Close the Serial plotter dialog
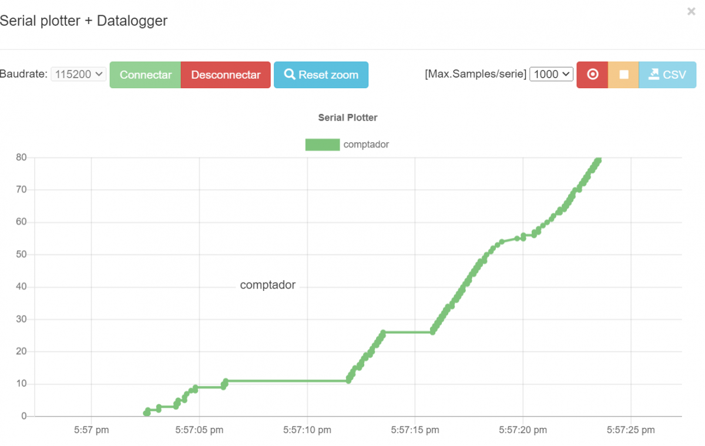This screenshot has height=446, width=705. coord(691,12)
